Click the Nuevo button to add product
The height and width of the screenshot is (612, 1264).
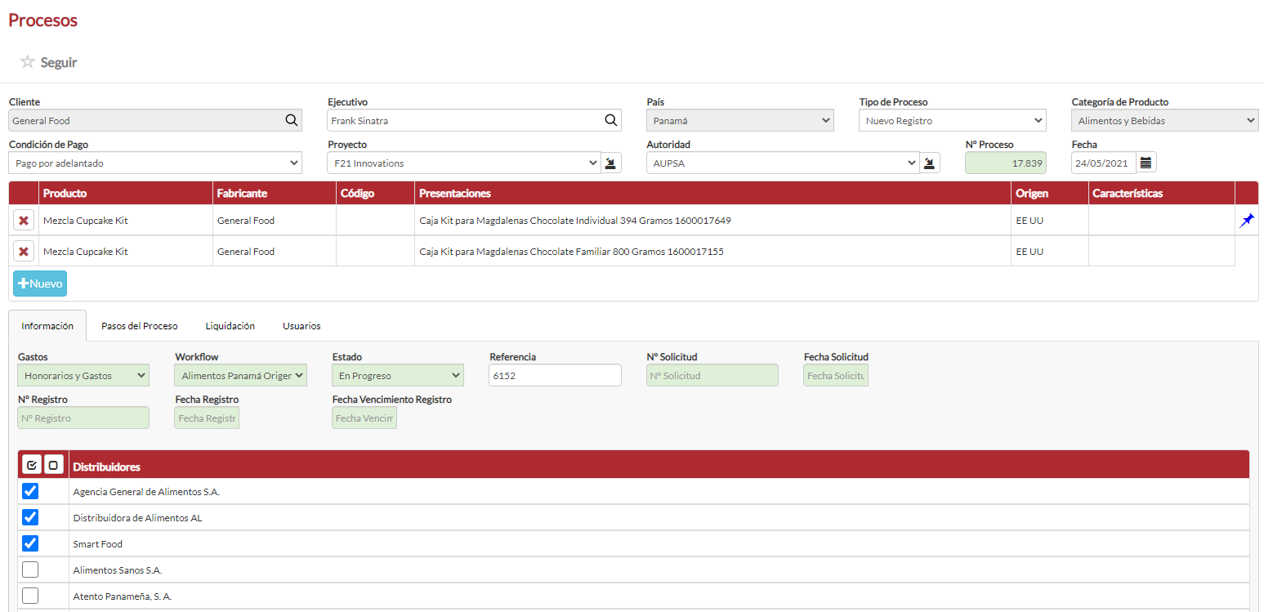tap(40, 284)
